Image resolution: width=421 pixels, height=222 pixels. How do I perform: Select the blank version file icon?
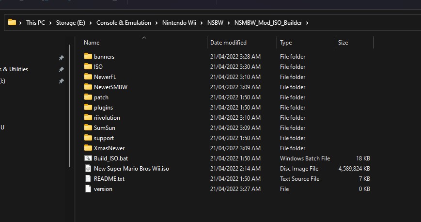coord(88,189)
